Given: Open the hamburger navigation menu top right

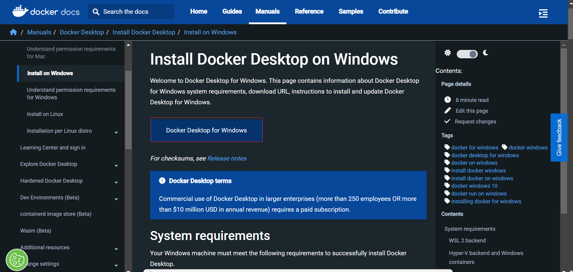Looking at the screenshot, I should pyautogui.click(x=543, y=13).
